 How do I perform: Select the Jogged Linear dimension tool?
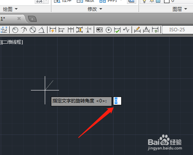tap(126, 30)
